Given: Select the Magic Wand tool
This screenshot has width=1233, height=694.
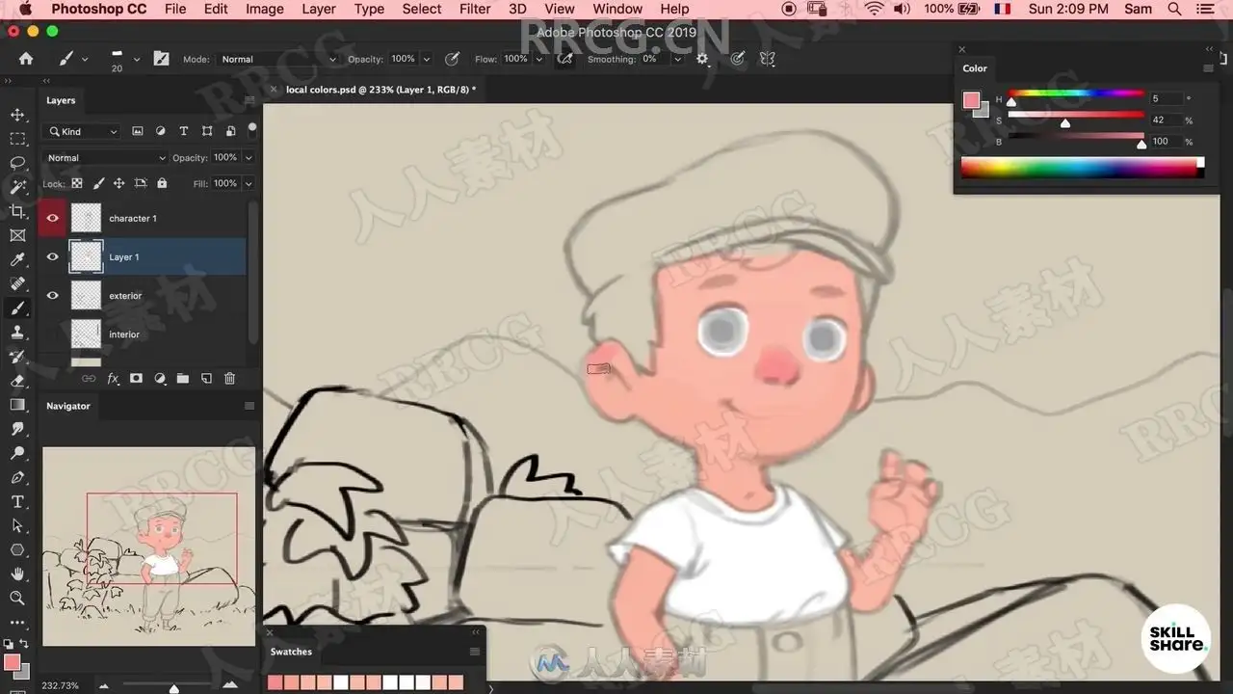Looking at the screenshot, I should [x=17, y=187].
